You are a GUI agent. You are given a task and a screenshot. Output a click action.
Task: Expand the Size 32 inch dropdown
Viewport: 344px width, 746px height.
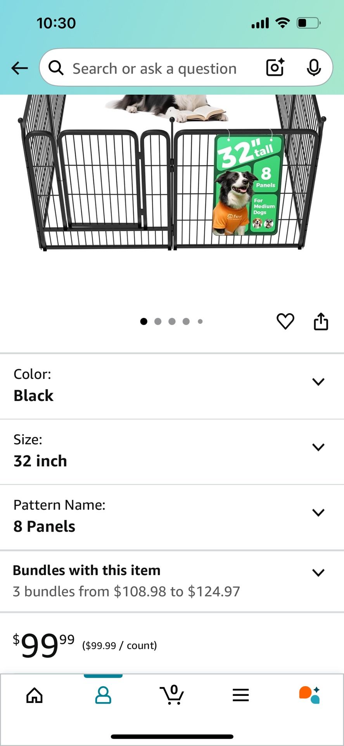click(318, 447)
